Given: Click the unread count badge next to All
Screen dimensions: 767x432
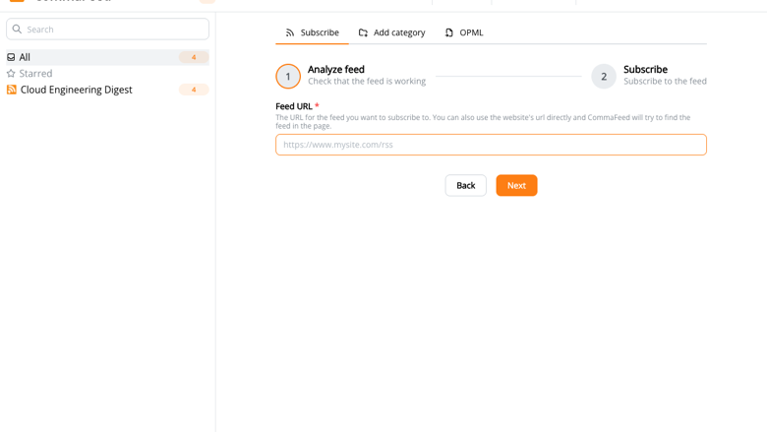Looking at the screenshot, I should click(194, 57).
